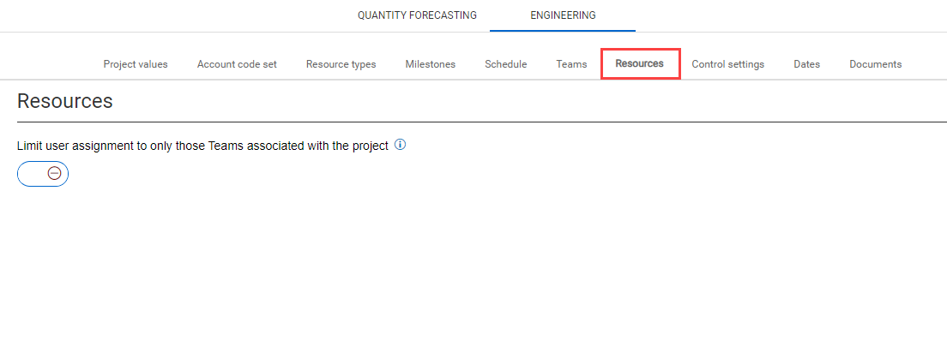This screenshot has height=346, width=947.
Task: Open the Control settings tab
Action: [727, 64]
